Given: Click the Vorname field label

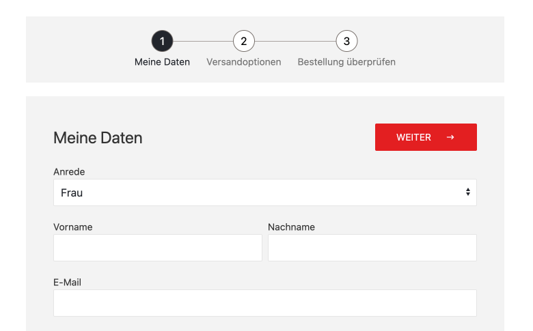Looking at the screenshot, I should click(x=72, y=227).
